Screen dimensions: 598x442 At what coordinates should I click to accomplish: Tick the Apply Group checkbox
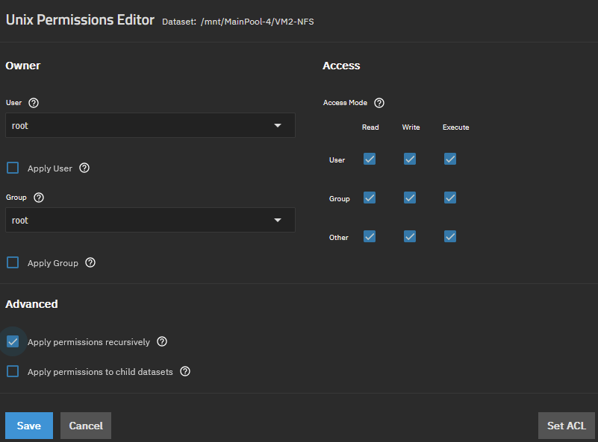[13, 263]
